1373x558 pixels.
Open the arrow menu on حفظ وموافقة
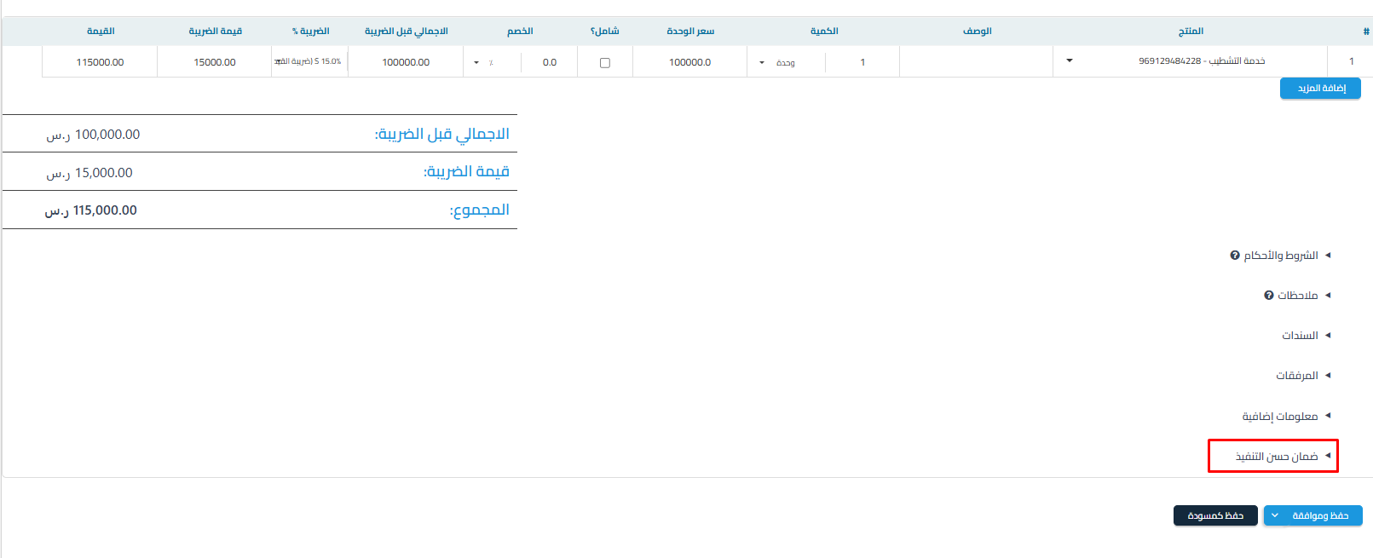(x=1275, y=515)
